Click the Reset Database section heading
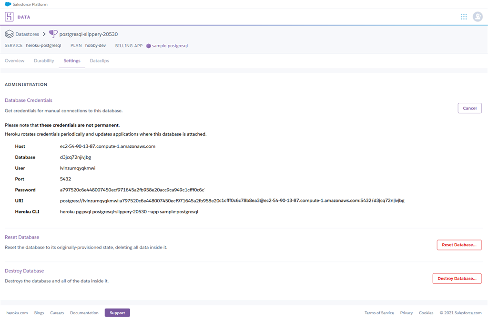Image resolution: width=488 pixels, height=320 pixels. click(x=22, y=237)
